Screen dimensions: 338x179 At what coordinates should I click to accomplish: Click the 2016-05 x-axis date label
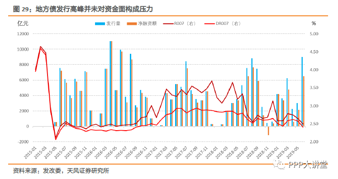(x=111, y=153)
